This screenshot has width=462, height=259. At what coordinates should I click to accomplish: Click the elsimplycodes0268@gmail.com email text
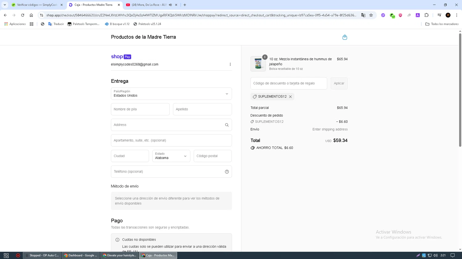coord(135,64)
